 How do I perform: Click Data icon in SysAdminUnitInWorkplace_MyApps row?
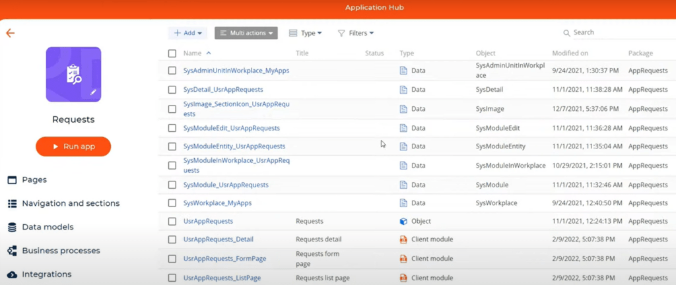[403, 71]
